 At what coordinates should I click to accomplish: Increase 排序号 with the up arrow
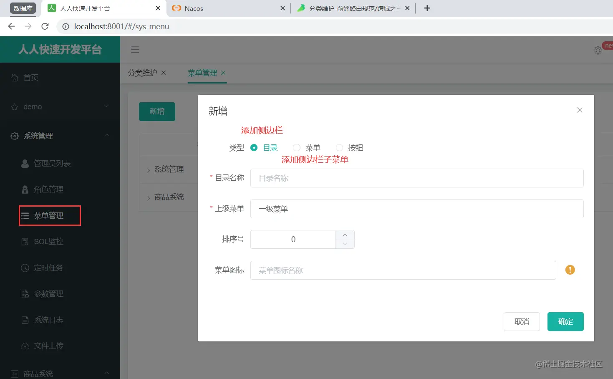pos(345,235)
